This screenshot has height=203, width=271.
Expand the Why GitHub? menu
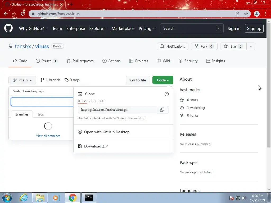tap(33, 29)
